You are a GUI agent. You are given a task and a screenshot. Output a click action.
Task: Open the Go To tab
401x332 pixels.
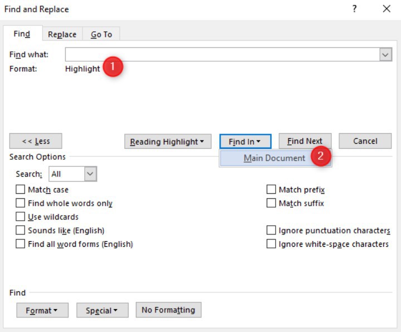pyautogui.click(x=101, y=35)
